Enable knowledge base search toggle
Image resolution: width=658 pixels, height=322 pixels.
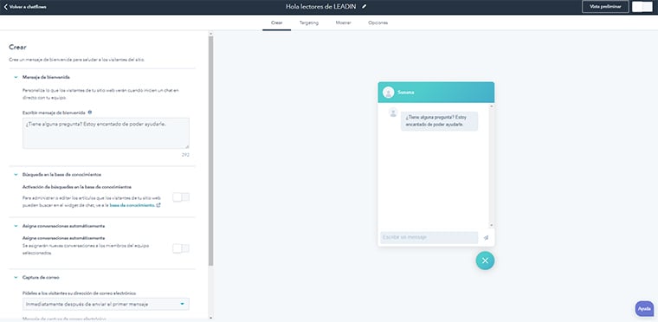181,196
